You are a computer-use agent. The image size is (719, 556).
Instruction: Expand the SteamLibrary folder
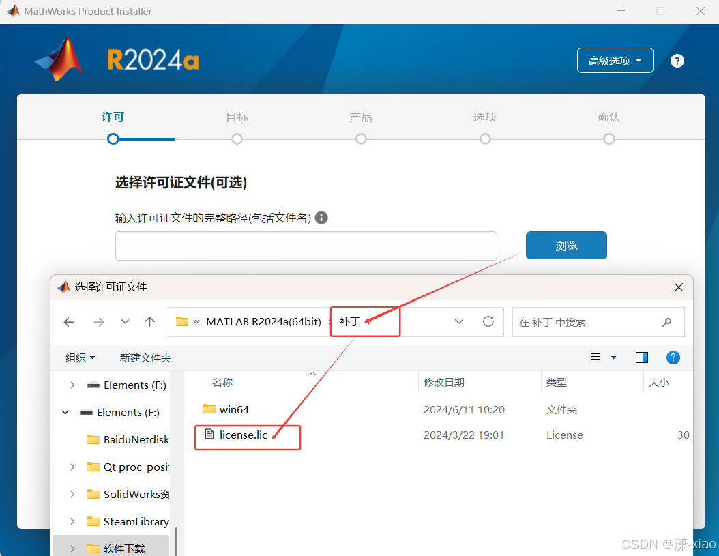(x=72, y=522)
